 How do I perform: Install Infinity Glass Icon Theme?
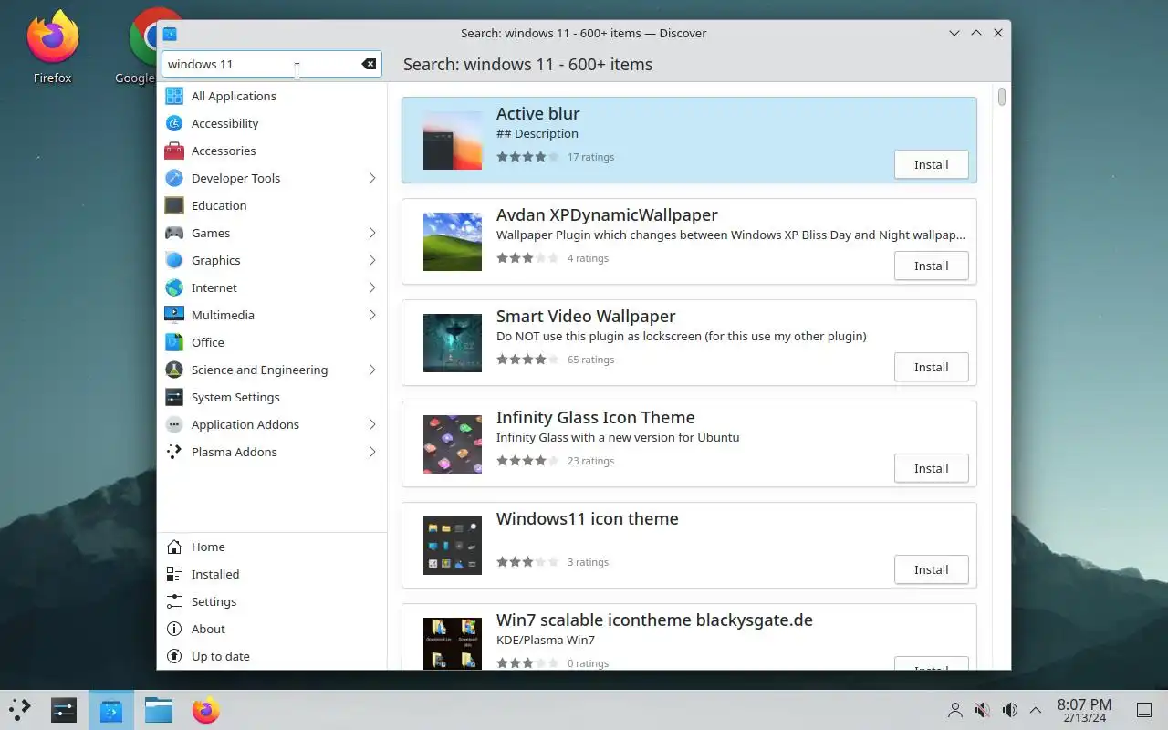click(x=932, y=468)
